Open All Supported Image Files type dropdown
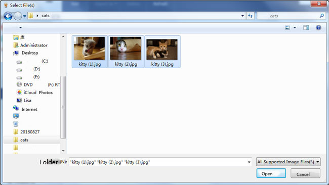 (289, 162)
